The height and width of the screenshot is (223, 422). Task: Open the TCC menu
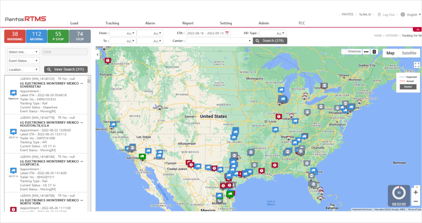302,23
